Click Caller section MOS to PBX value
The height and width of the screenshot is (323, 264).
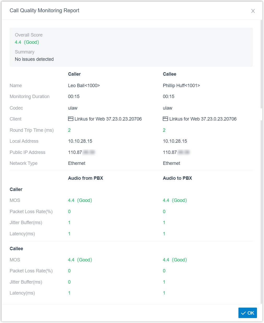click(175, 200)
